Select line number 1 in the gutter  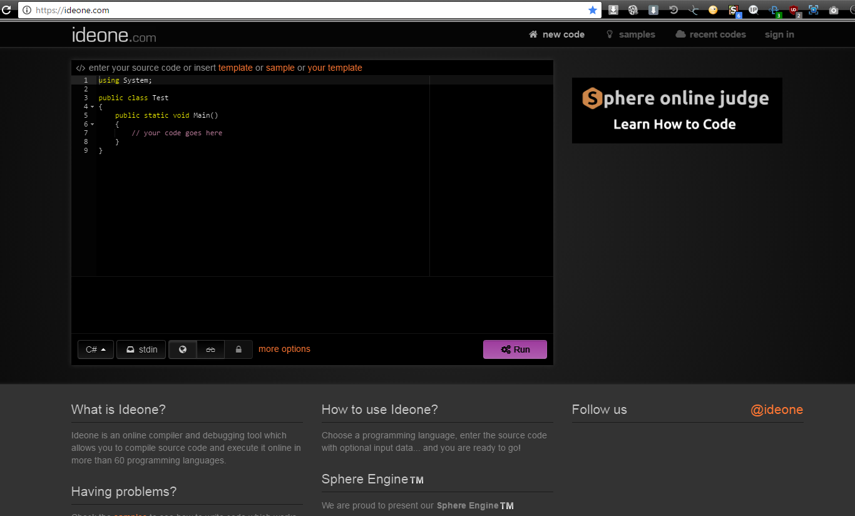click(x=85, y=80)
